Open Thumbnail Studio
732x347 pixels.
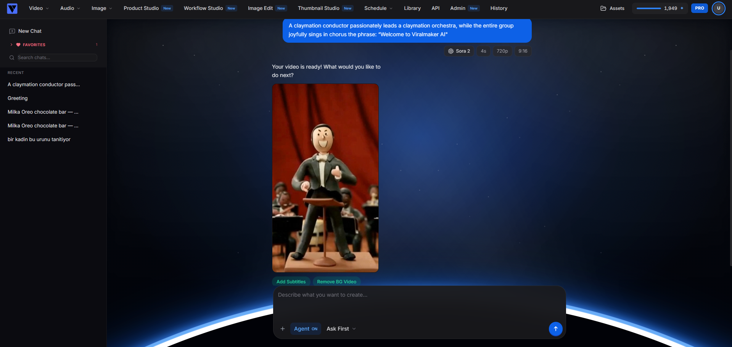click(x=325, y=8)
